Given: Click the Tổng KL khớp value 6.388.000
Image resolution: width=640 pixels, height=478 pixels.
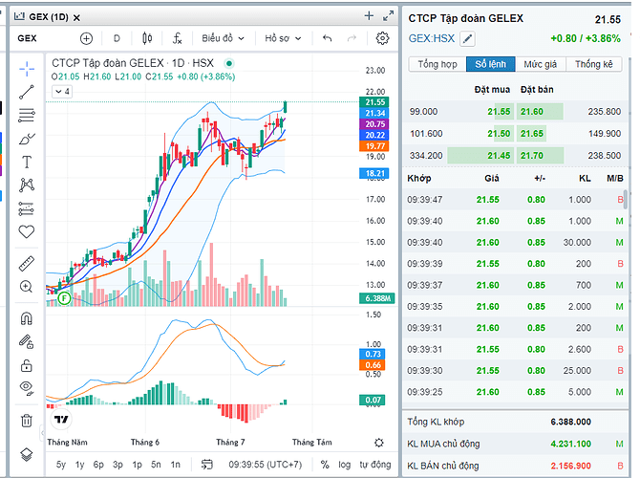Looking at the screenshot, I should point(570,422).
